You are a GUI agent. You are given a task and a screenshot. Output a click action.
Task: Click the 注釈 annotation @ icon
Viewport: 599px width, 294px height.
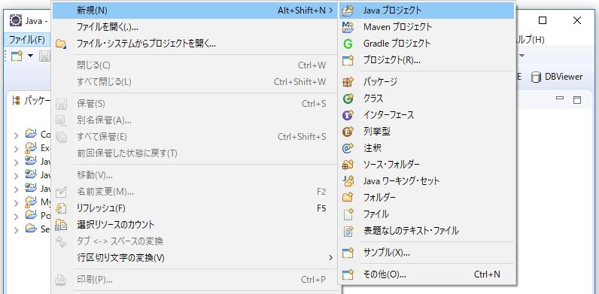(348, 148)
